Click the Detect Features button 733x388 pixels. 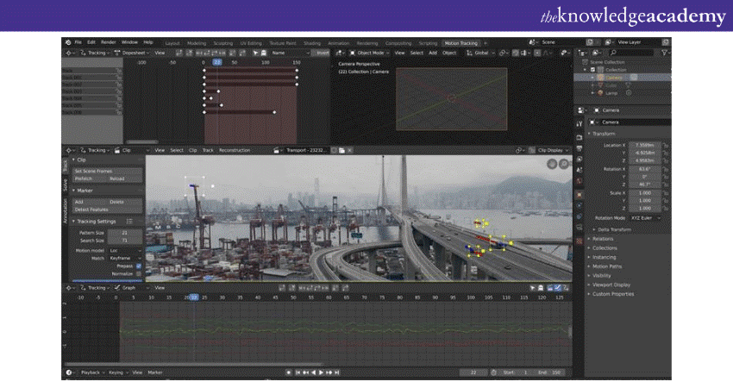(92, 209)
